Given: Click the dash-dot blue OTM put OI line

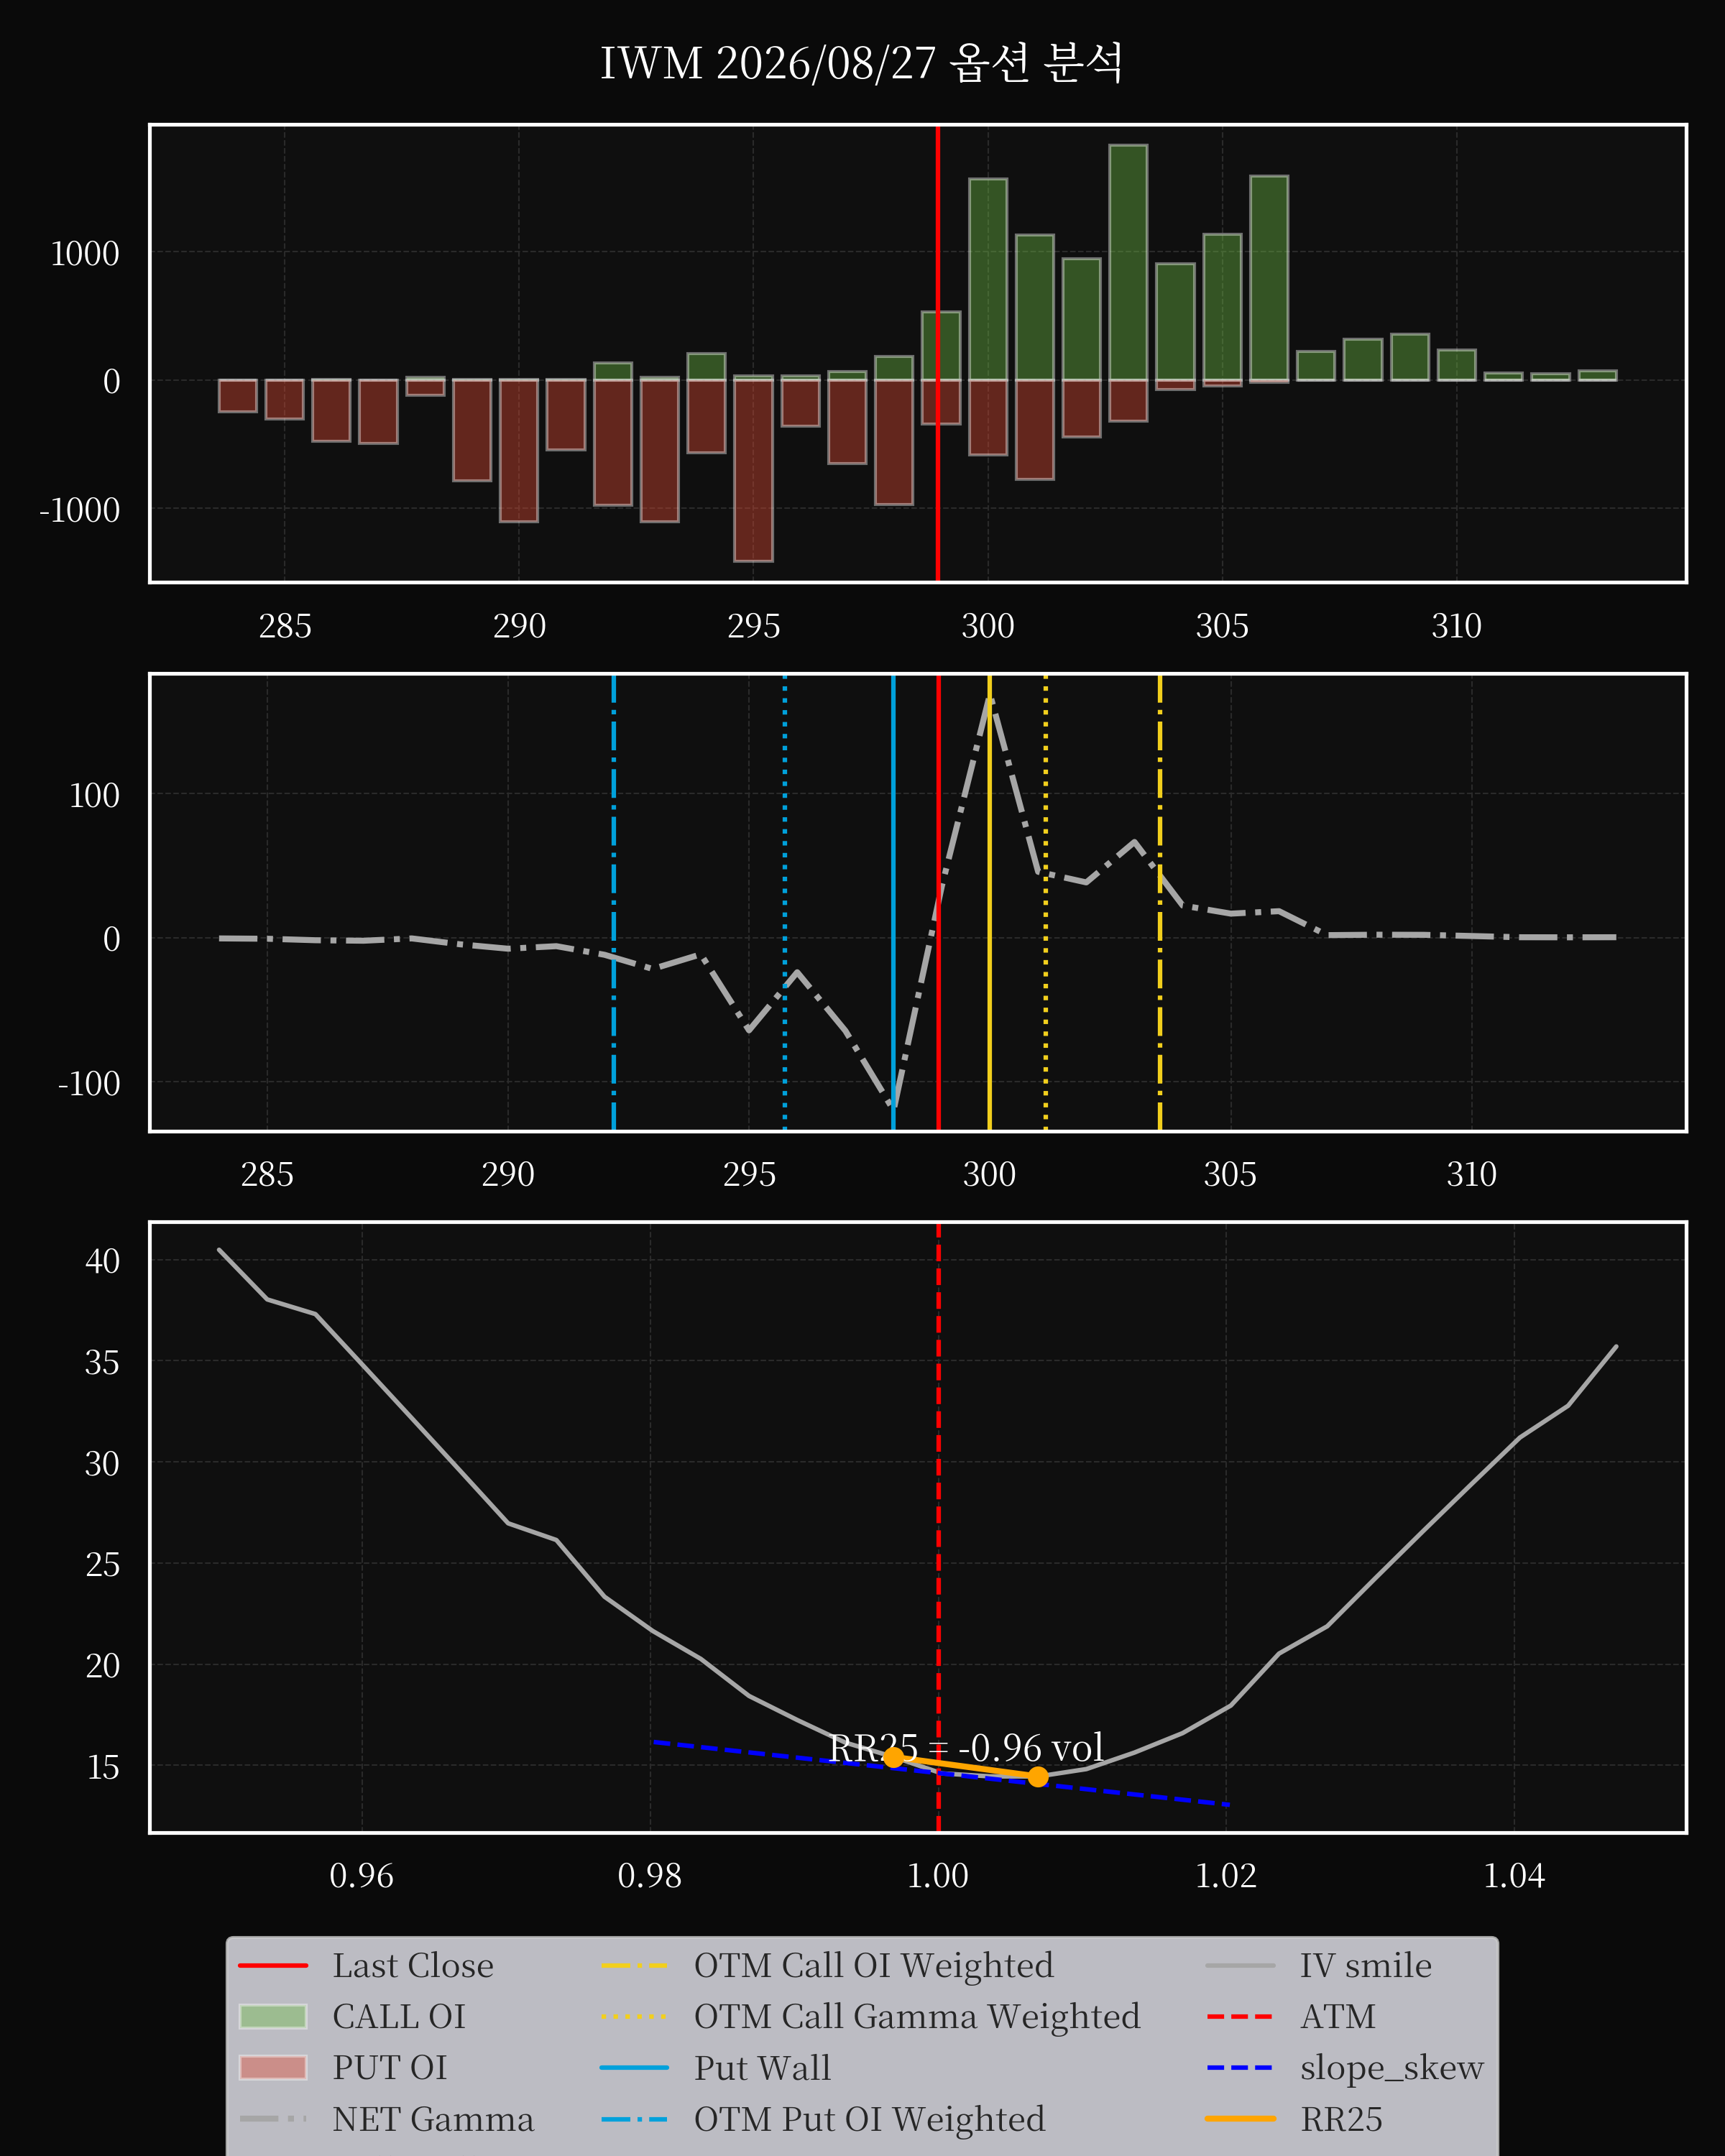Looking at the screenshot, I should click(613, 903).
